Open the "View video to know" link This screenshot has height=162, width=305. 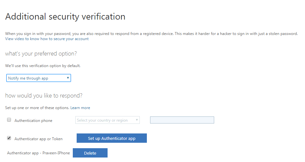(22, 39)
